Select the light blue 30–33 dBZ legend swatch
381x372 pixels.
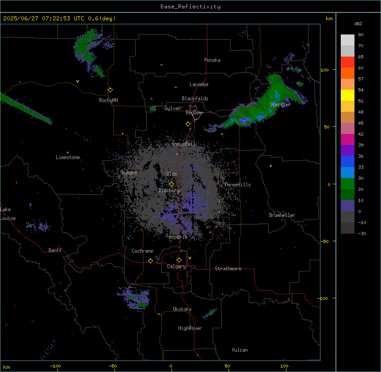347,173
